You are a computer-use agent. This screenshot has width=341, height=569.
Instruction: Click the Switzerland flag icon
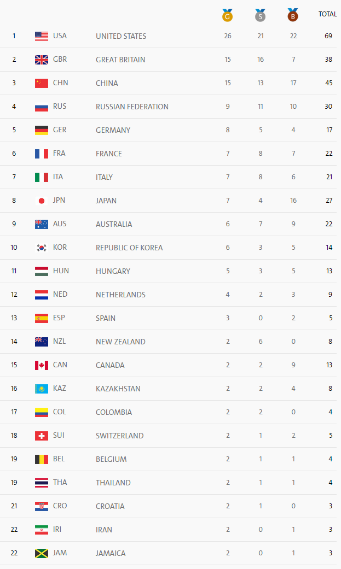click(42, 436)
